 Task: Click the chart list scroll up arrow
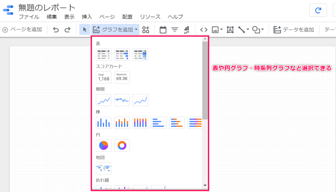(205, 39)
